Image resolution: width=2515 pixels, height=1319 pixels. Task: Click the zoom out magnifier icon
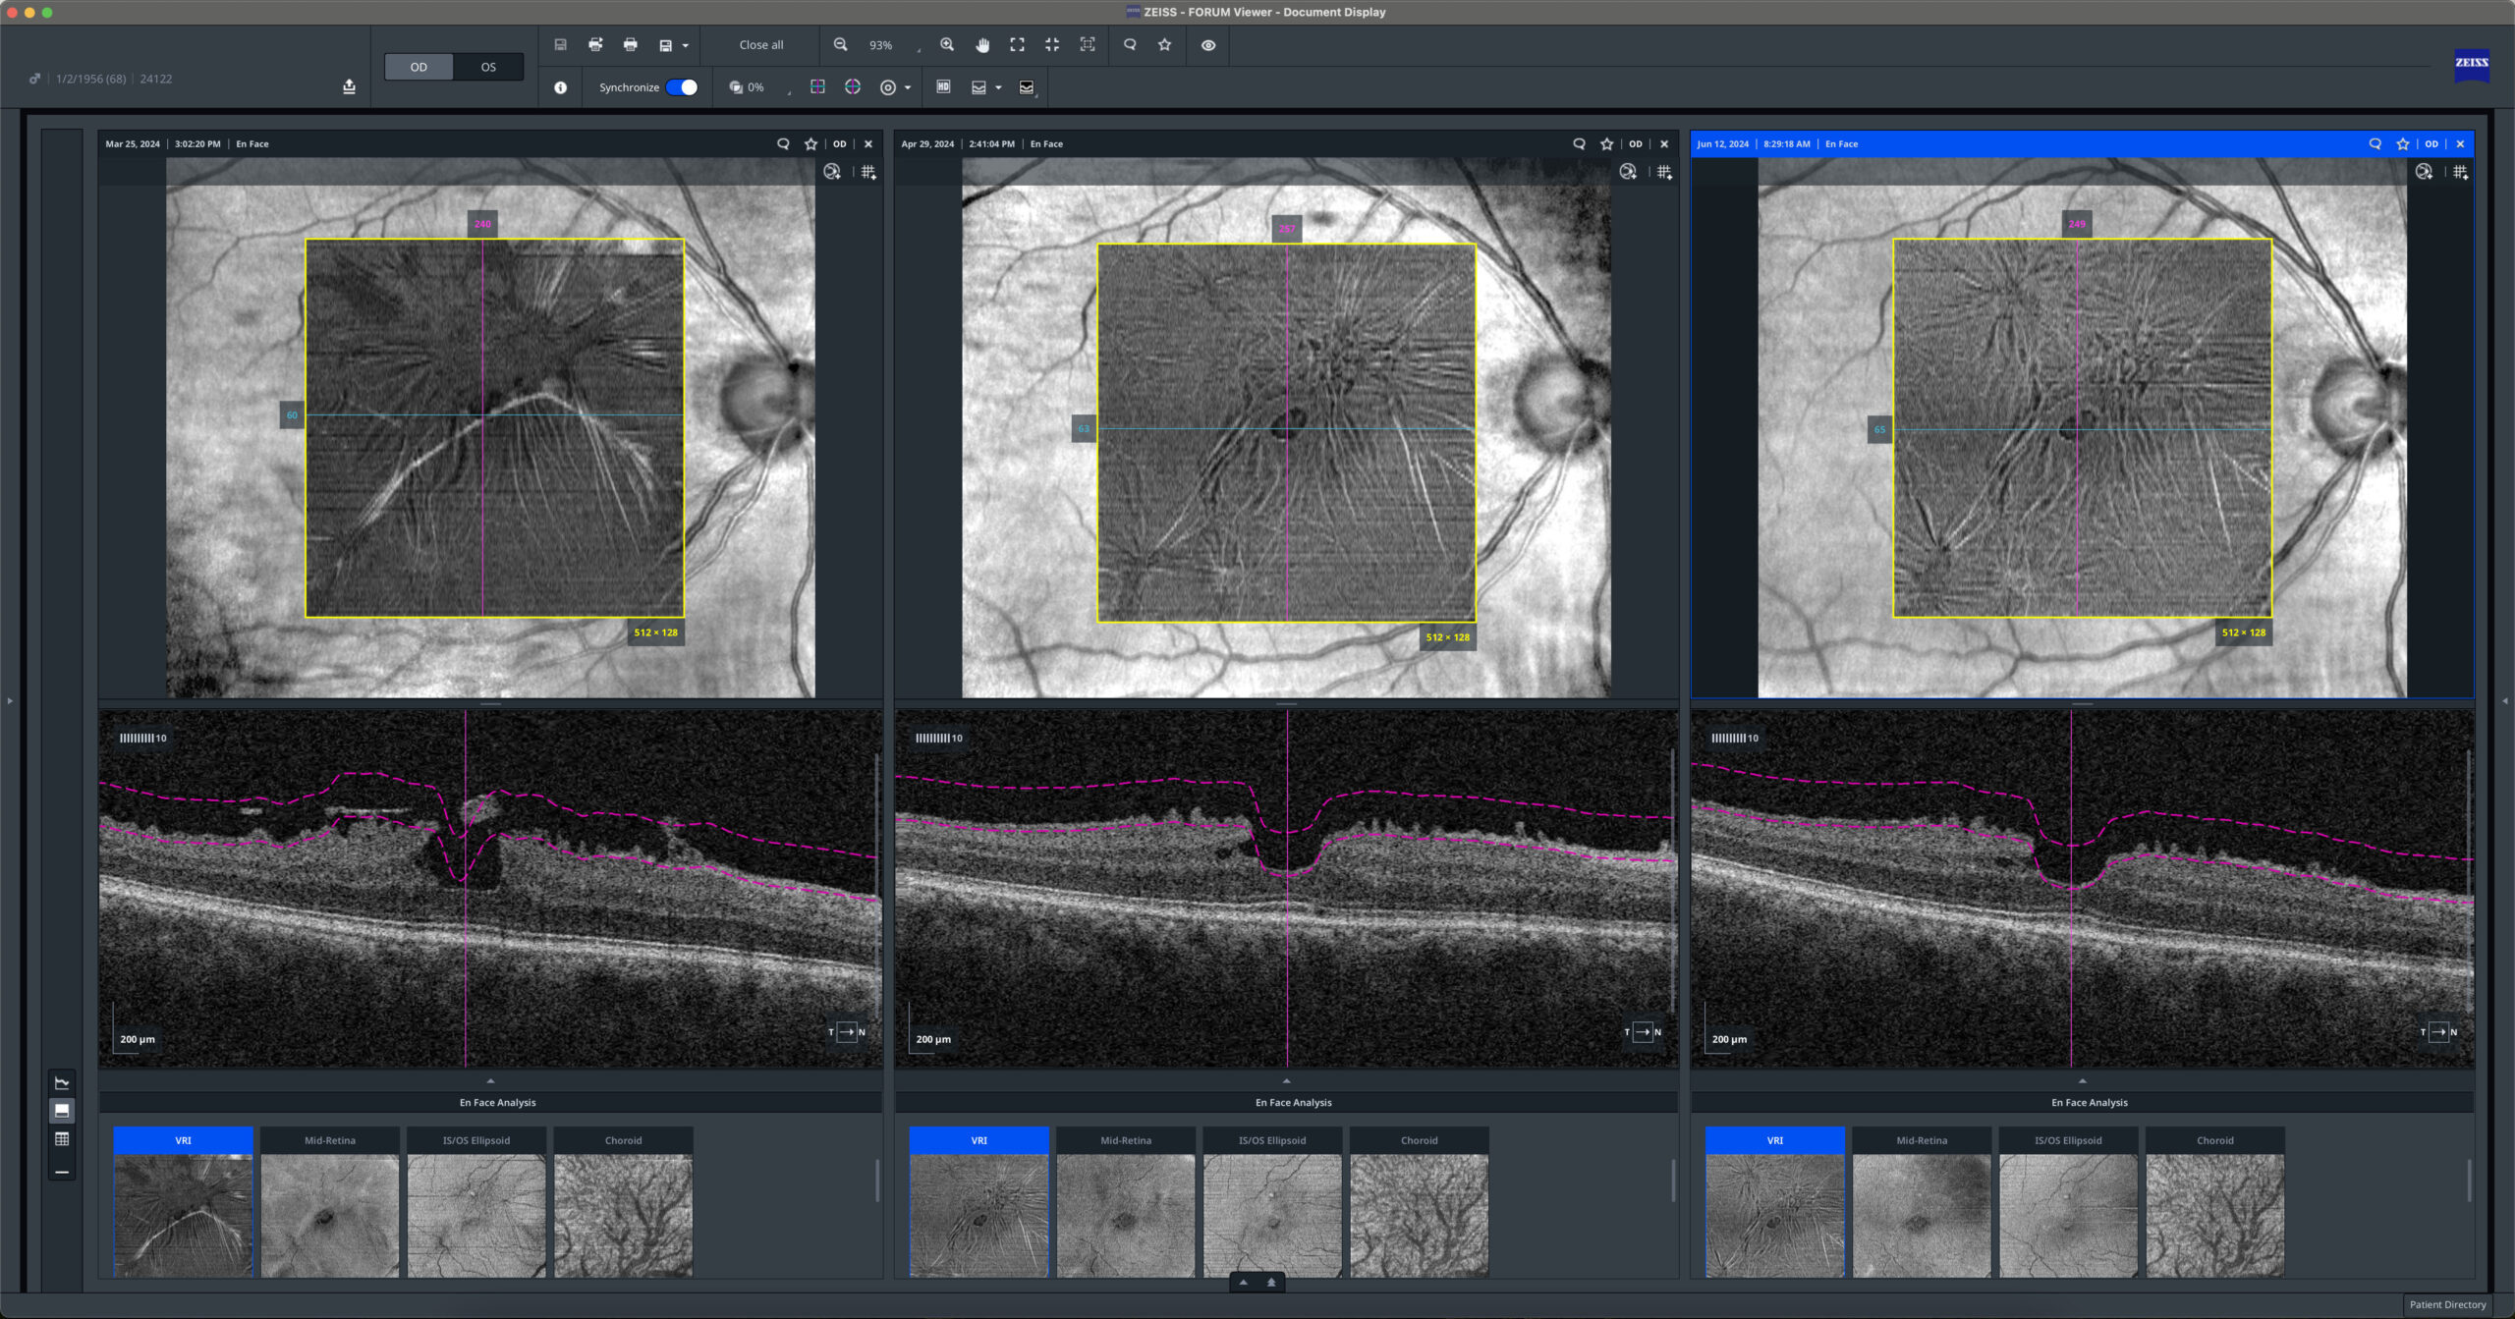click(x=840, y=45)
